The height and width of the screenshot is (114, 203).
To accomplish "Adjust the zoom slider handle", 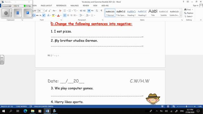I will [x=187, y=106].
